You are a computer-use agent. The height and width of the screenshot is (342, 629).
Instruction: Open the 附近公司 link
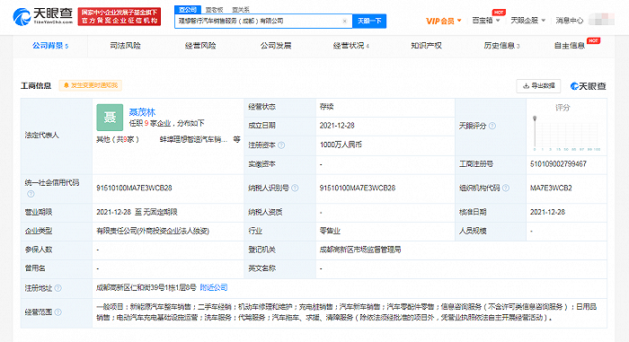[214, 287]
